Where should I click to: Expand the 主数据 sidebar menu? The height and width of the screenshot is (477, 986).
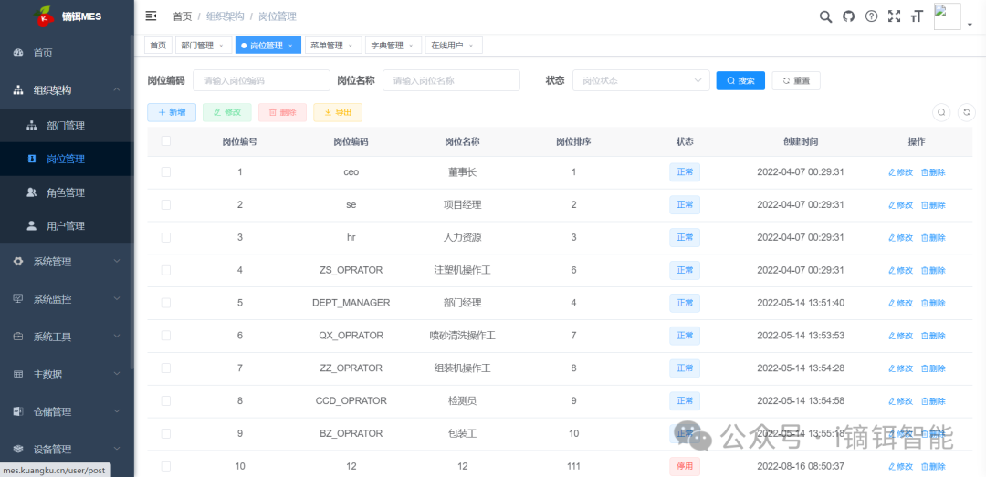[x=66, y=374]
